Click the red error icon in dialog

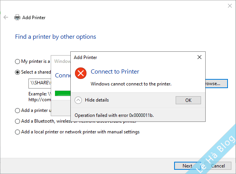click(81, 73)
